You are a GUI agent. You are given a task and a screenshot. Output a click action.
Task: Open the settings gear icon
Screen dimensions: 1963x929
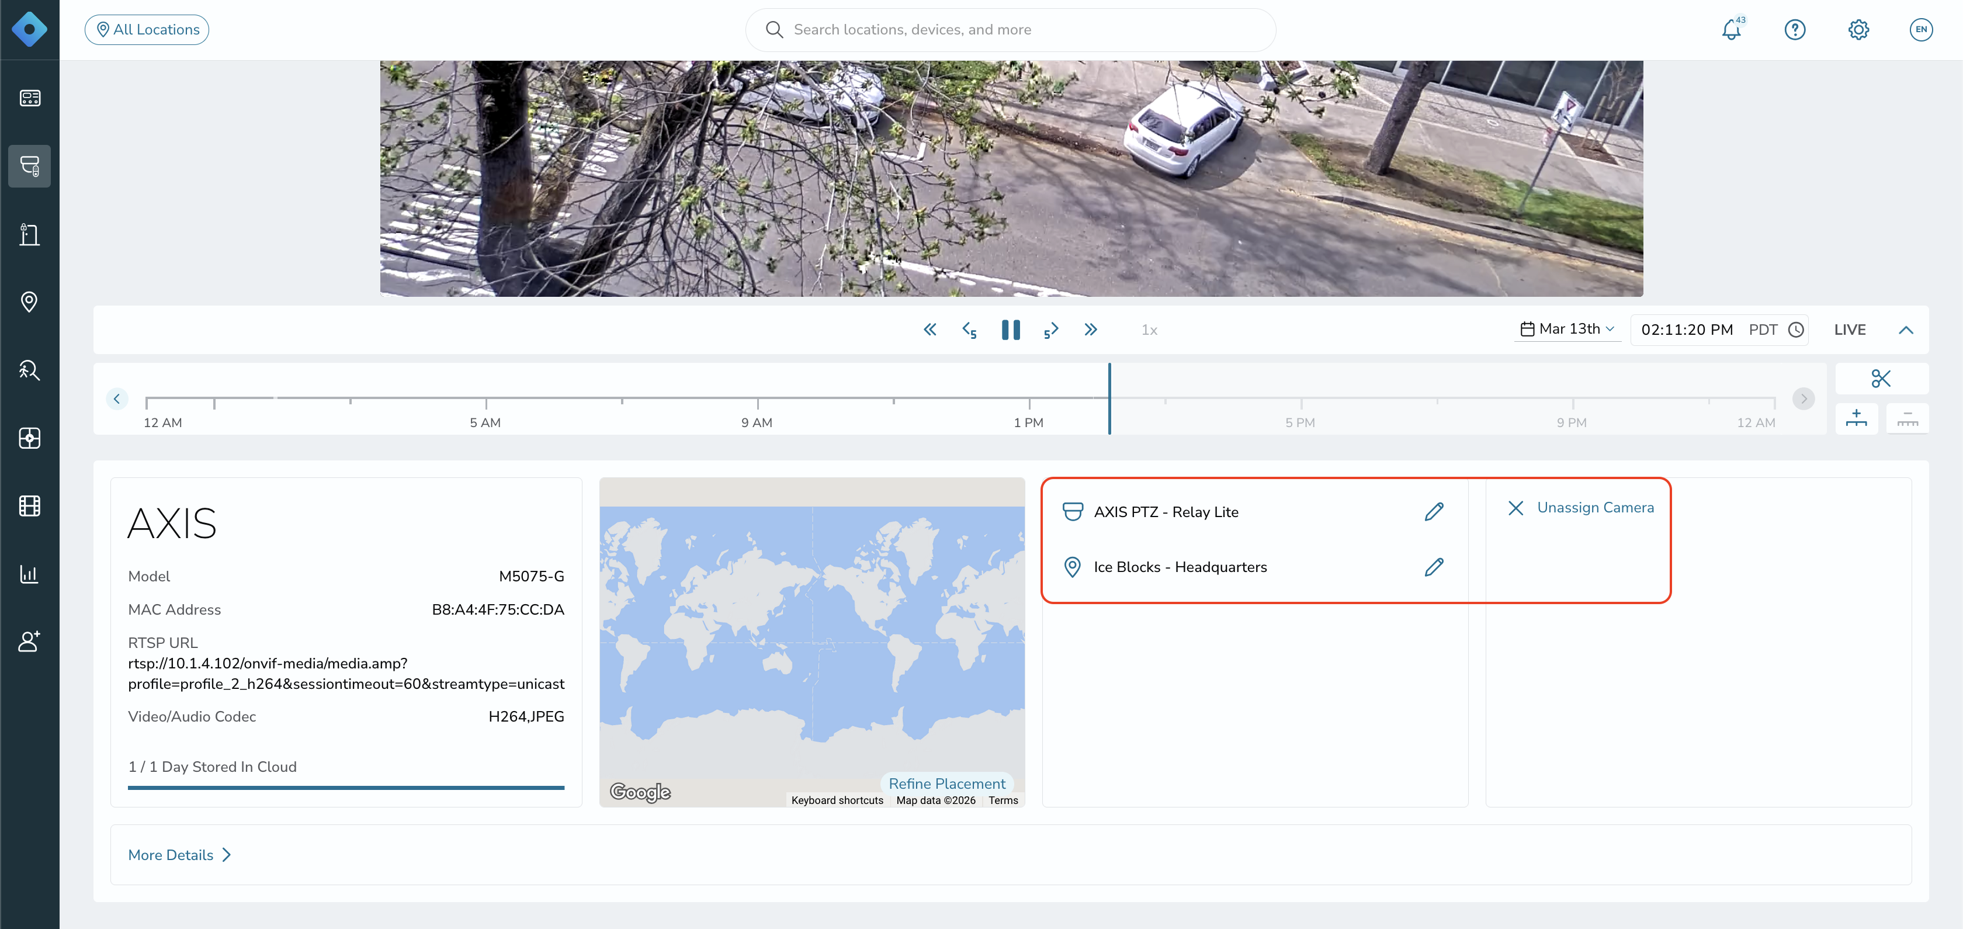(1858, 30)
